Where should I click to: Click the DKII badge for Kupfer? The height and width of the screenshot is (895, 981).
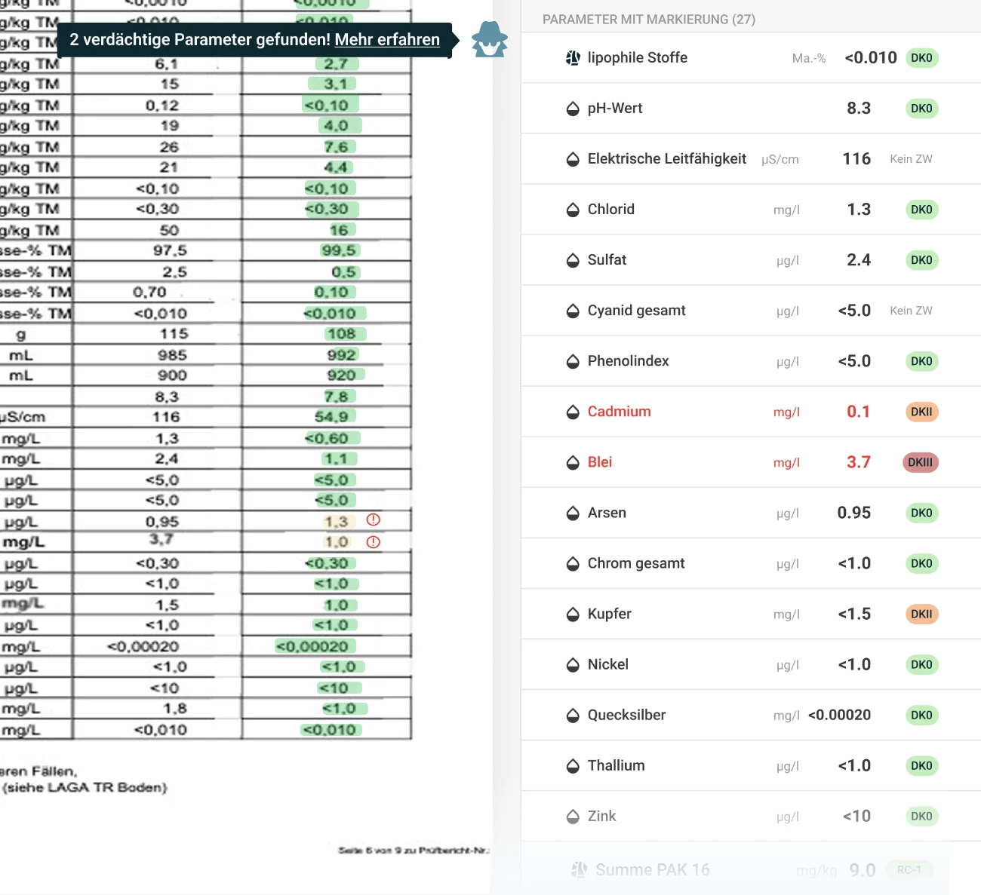tap(921, 614)
